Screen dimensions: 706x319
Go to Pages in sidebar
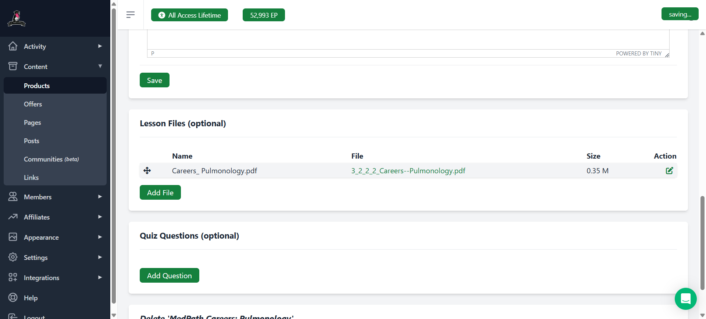tap(32, 123)
